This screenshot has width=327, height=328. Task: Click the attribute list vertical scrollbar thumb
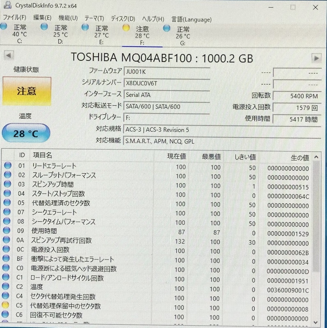pos(316,216)
